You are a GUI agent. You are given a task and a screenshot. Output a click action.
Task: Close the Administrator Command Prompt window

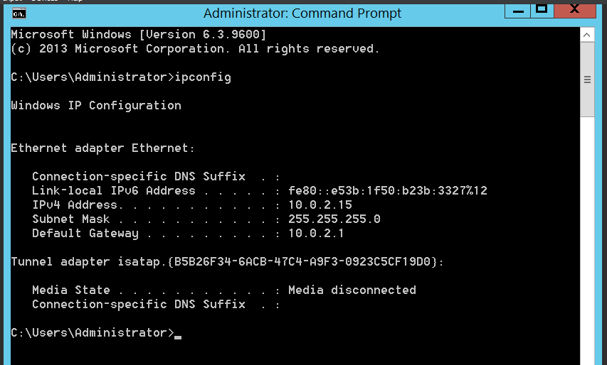click(x=575, y=11)
